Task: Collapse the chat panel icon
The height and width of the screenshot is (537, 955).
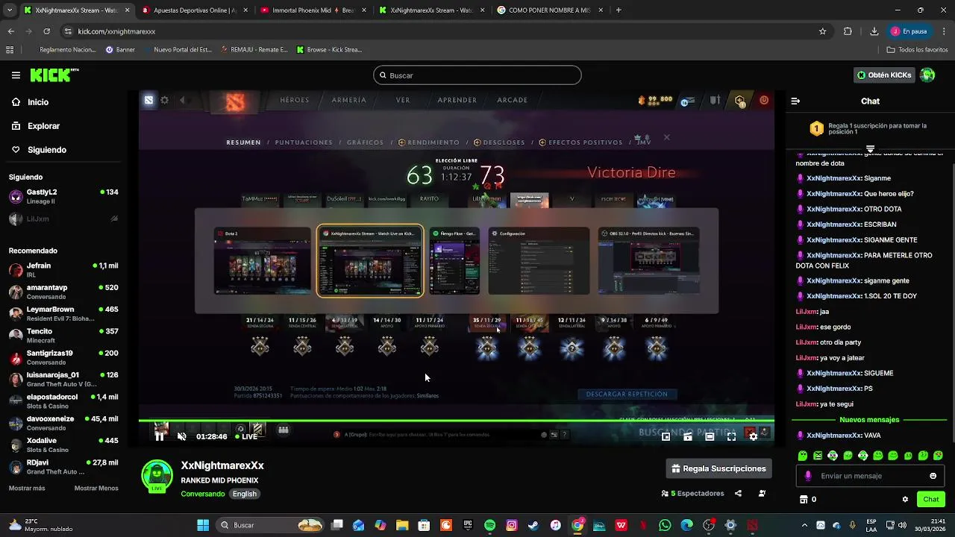Action: 795,101
